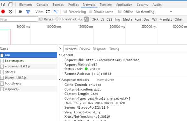Open the No throttling dropdown
The width and height of the screenshot is (187, 121).
154,12
